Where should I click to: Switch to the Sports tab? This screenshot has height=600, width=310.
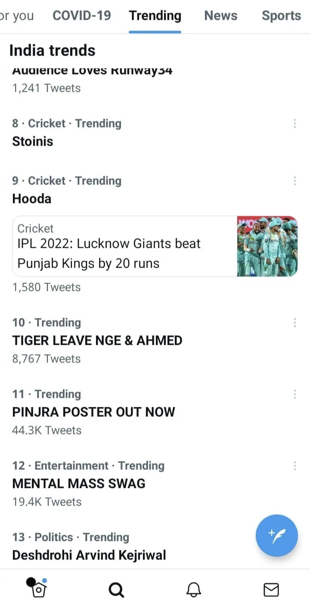click(x=281, y=16)
